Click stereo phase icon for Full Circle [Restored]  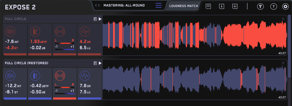click(60, 76)
